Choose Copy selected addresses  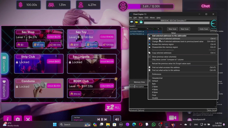pyautogui.click(x=183, y=53)
